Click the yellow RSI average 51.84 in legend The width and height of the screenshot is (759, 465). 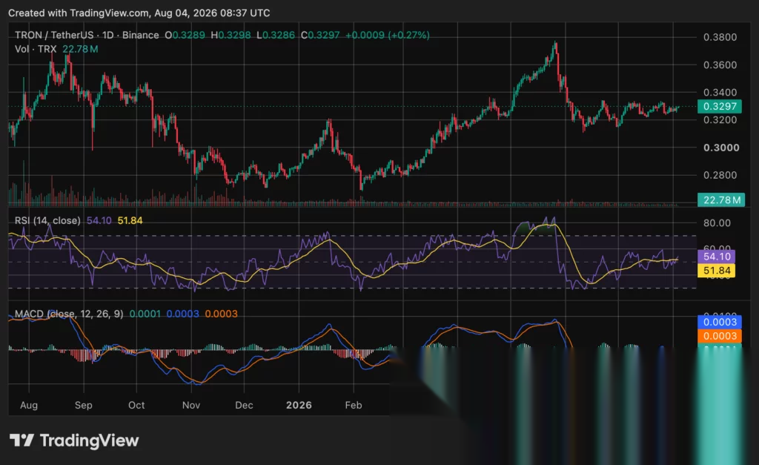130,220
